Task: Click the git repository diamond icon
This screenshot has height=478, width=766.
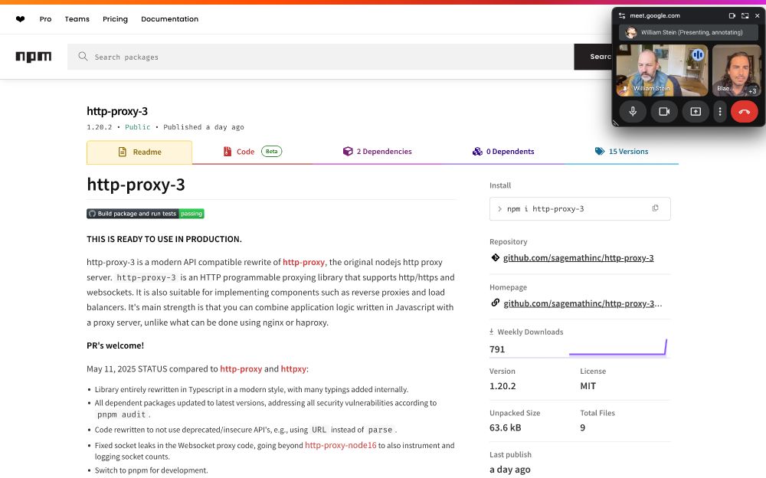Action: pos(496,257)
